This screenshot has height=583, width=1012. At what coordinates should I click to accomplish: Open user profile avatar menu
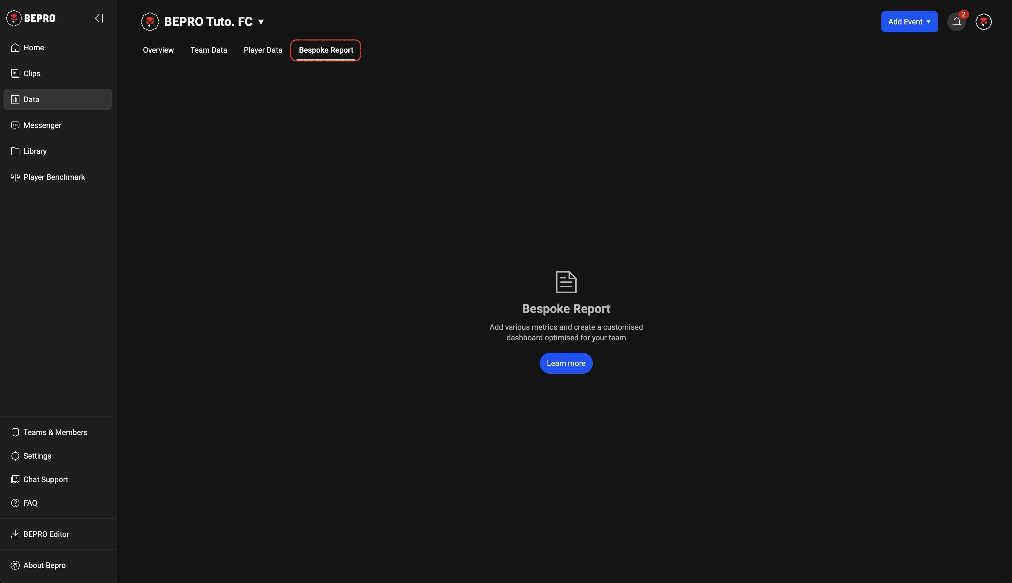(x=983, y=22)
